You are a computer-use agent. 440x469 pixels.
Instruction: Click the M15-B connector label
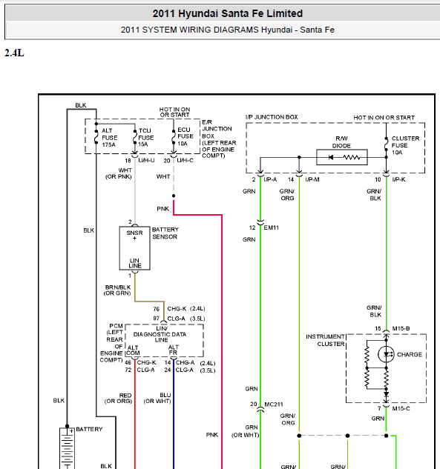coord(401,328)
